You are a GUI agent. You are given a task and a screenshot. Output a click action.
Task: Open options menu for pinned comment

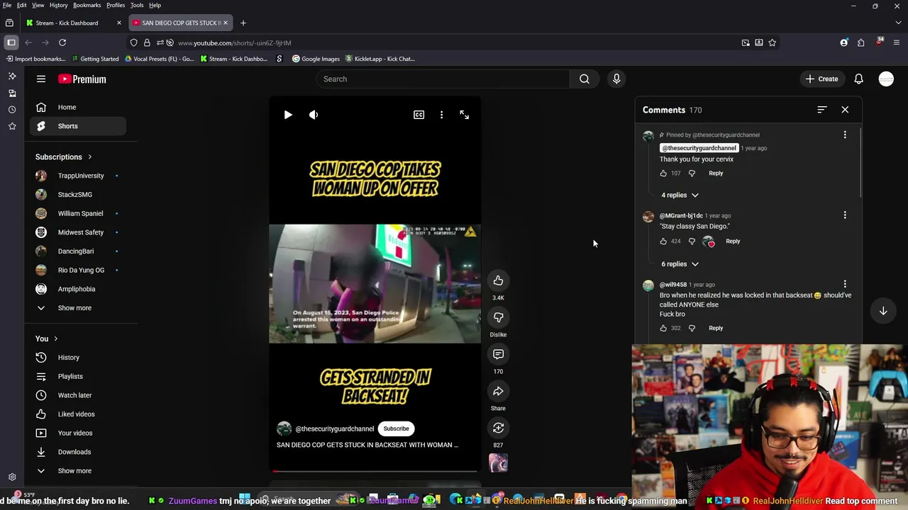(845, 135)
